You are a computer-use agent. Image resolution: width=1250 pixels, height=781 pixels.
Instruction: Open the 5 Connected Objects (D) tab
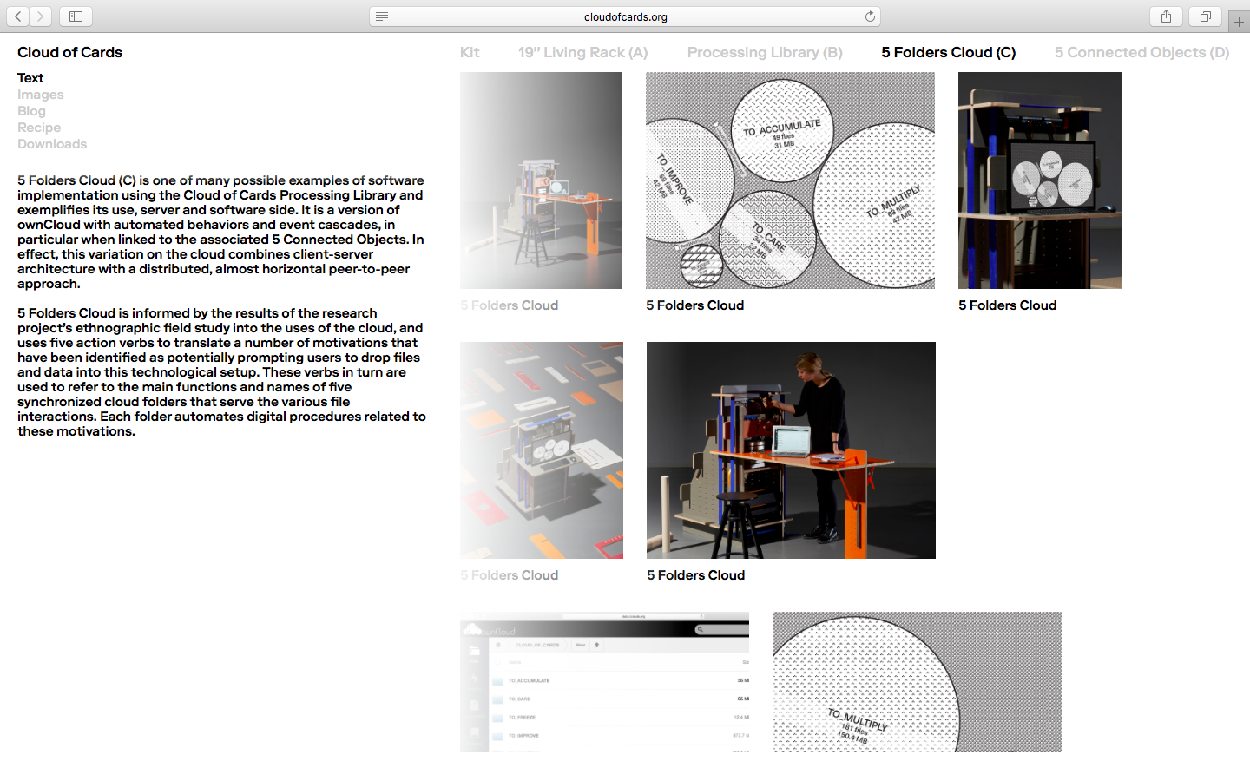(1142, 52)
